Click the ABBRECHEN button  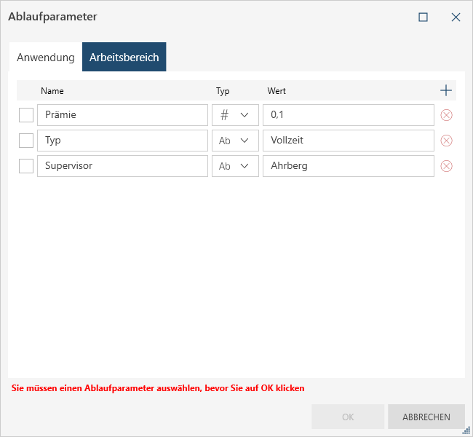tap(426, 417)
